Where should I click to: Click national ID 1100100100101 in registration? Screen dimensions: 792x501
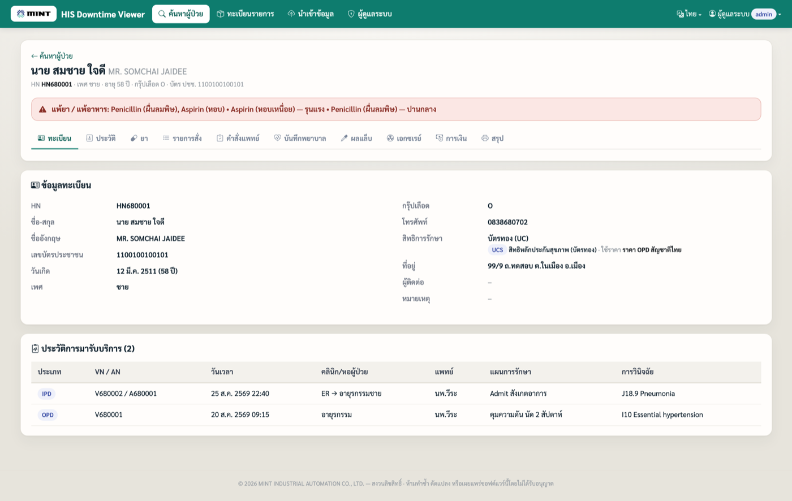[142, 255]
